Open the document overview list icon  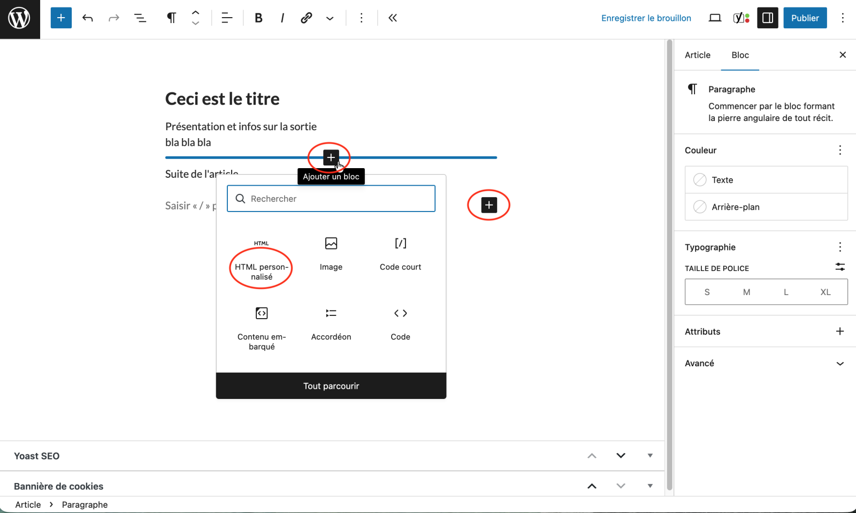140,18
